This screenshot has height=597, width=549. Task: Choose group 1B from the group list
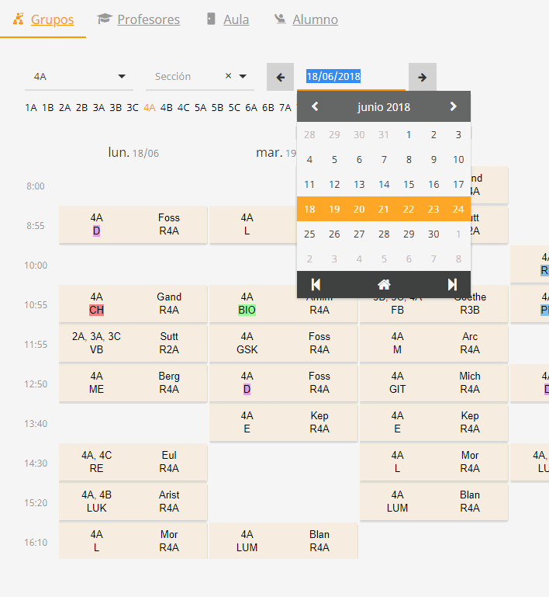click(47, 108)
